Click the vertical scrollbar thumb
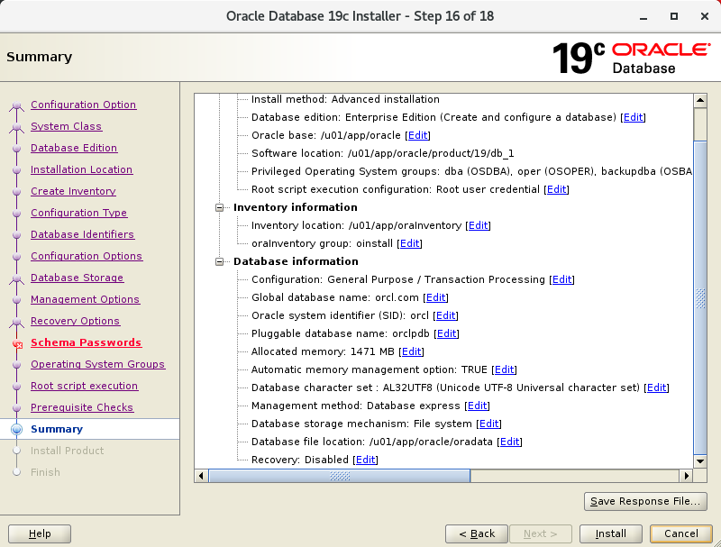Image resolution: width=721 pixels, height=547 pixels. (x=700, y=297)
